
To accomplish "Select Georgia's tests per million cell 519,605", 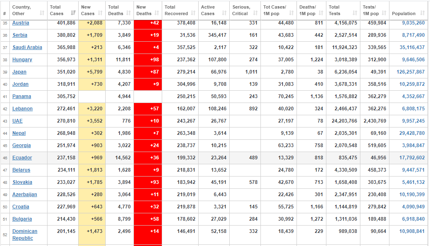I will click(x=375, y=145).
